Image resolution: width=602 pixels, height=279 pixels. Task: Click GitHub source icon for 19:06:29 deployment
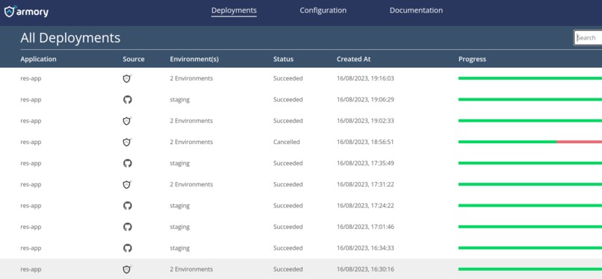(128, 100)
